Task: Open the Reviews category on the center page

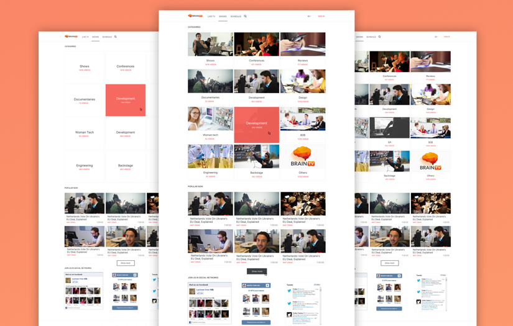Action: click(x=303, y=49)
